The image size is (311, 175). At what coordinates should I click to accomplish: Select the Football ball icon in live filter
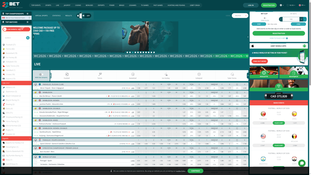tap(67, 74)
